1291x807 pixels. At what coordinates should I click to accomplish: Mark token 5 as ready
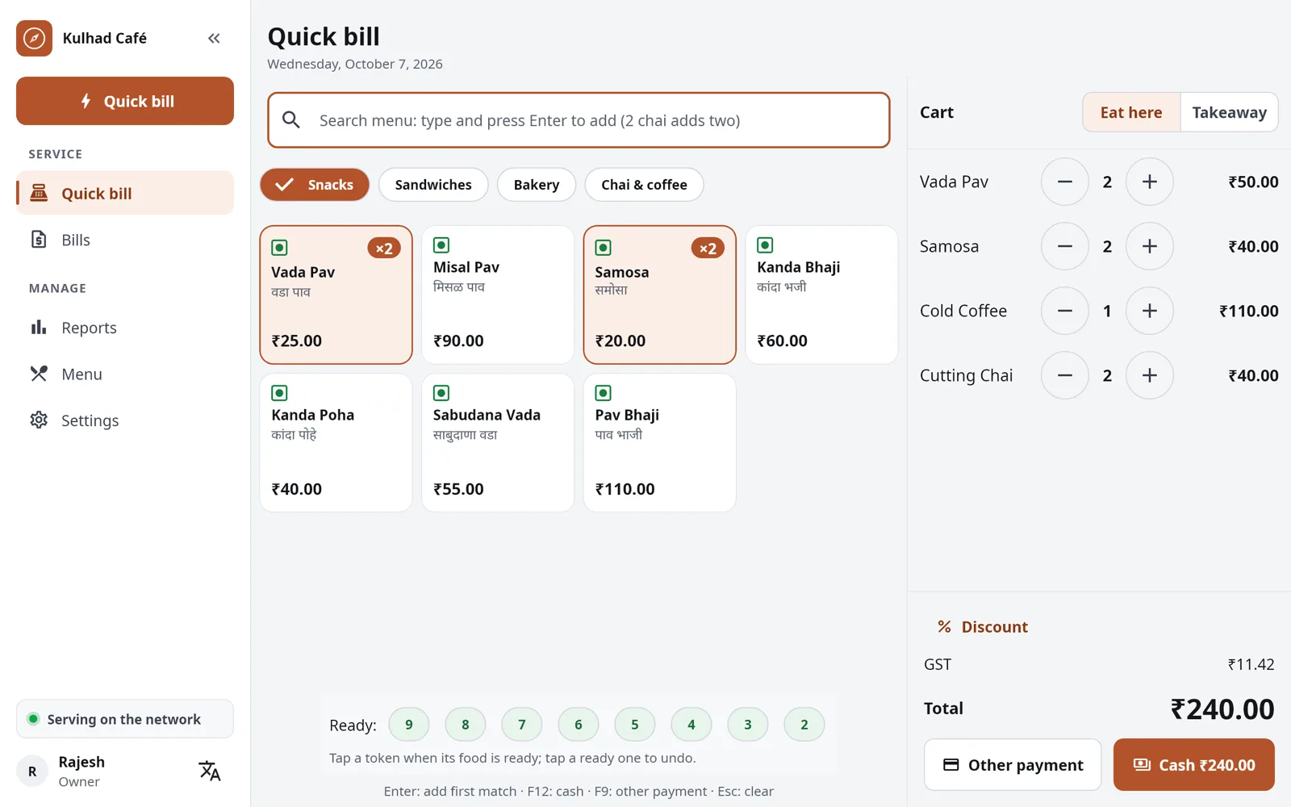[635, 725]
